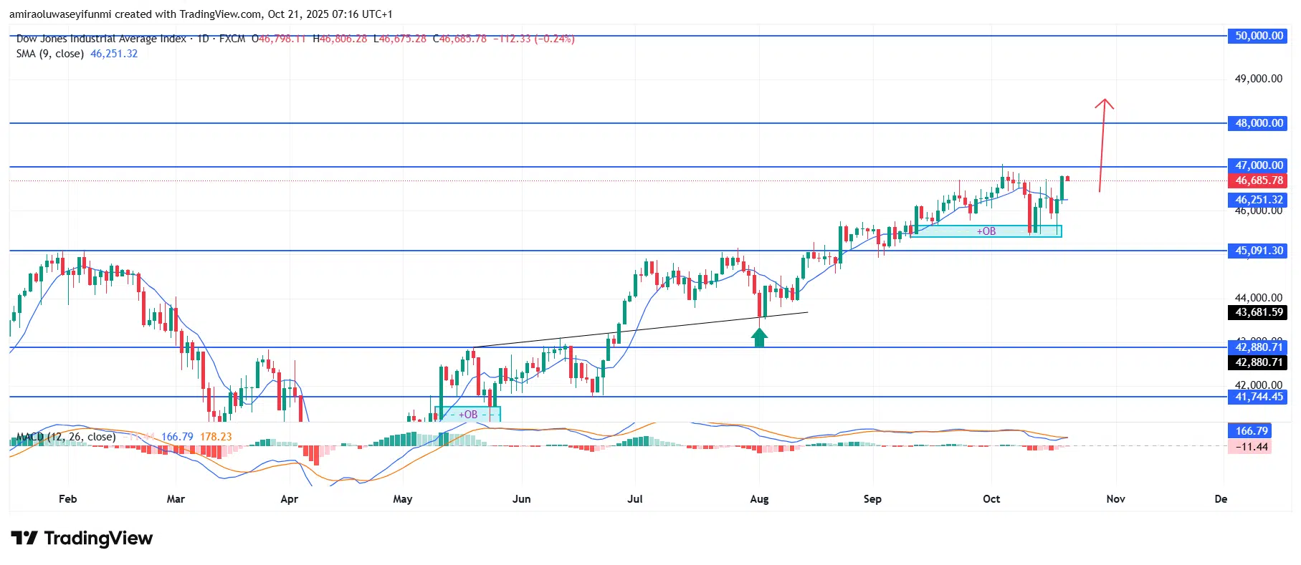Select the SMA (9, close) indicator legend
This screenshot has height=565, width=1301.
tap(50, 54)
